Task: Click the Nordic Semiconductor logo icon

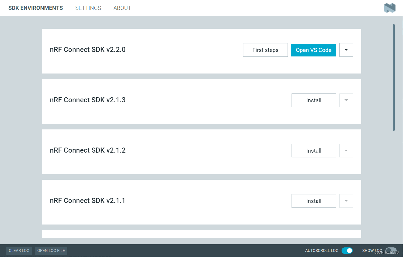Action: (389, 8)
